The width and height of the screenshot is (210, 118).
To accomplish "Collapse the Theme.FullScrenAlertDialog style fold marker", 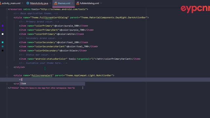I will tap(7, 17).
